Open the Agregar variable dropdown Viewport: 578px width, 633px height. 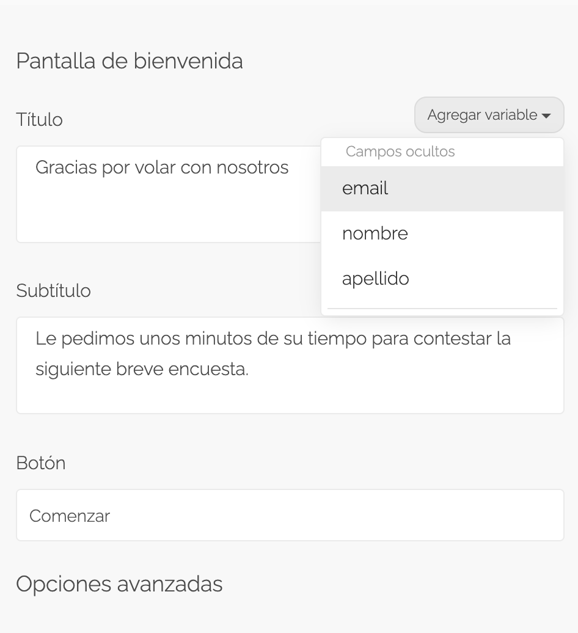point(489,115)
